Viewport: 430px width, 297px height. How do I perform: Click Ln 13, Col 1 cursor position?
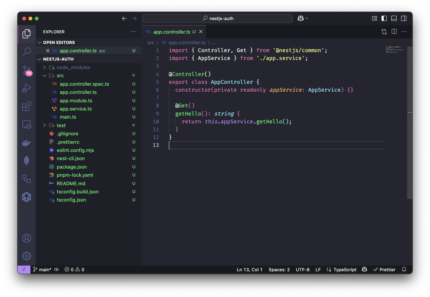250,269
